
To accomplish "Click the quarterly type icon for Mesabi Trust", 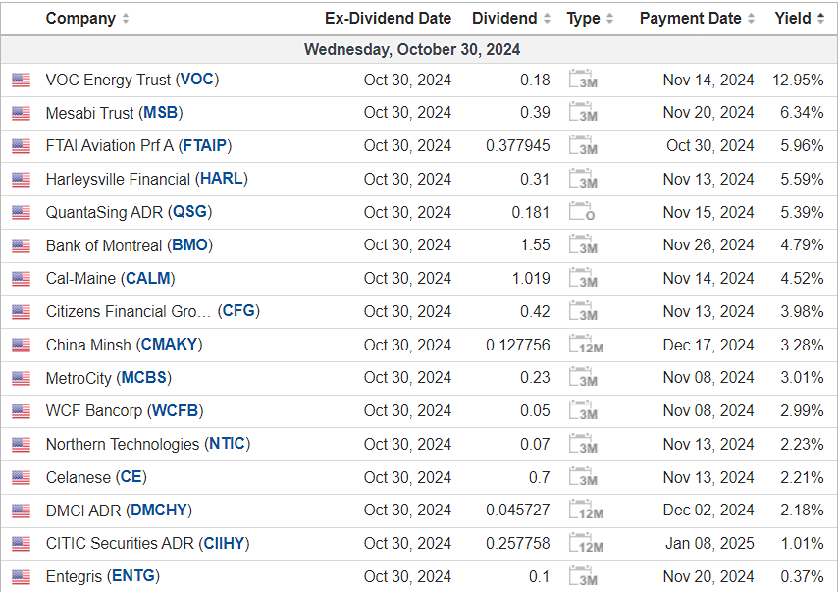I will [583, 113].
